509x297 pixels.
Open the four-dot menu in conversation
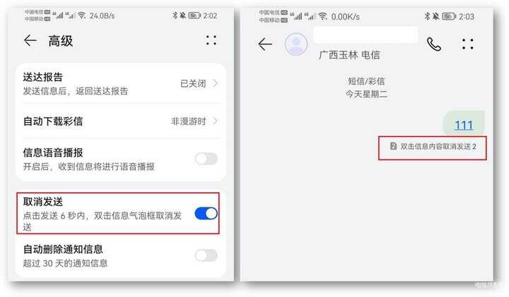(x=467, y=44)
